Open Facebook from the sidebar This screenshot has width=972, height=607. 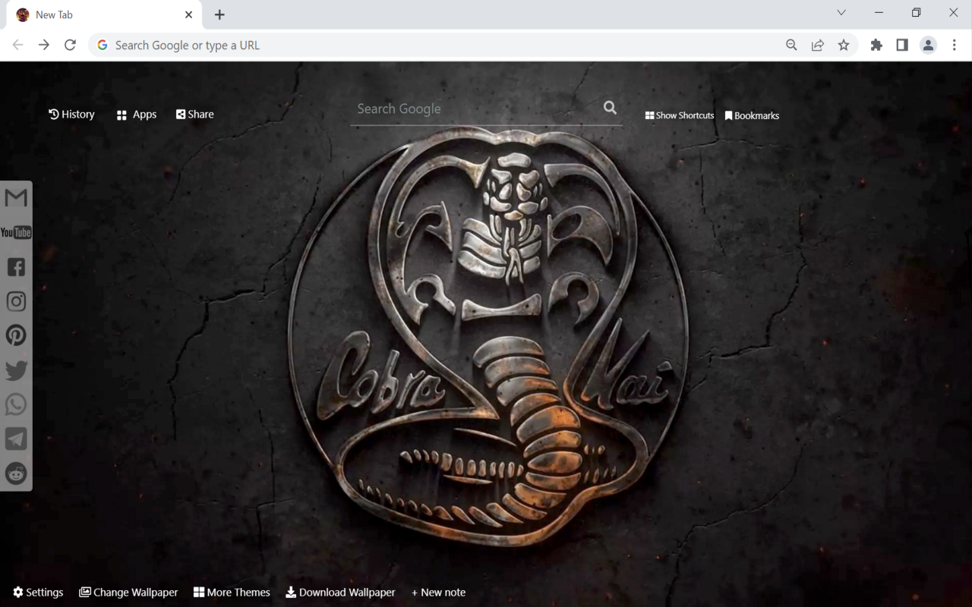(x=16, y=267)
